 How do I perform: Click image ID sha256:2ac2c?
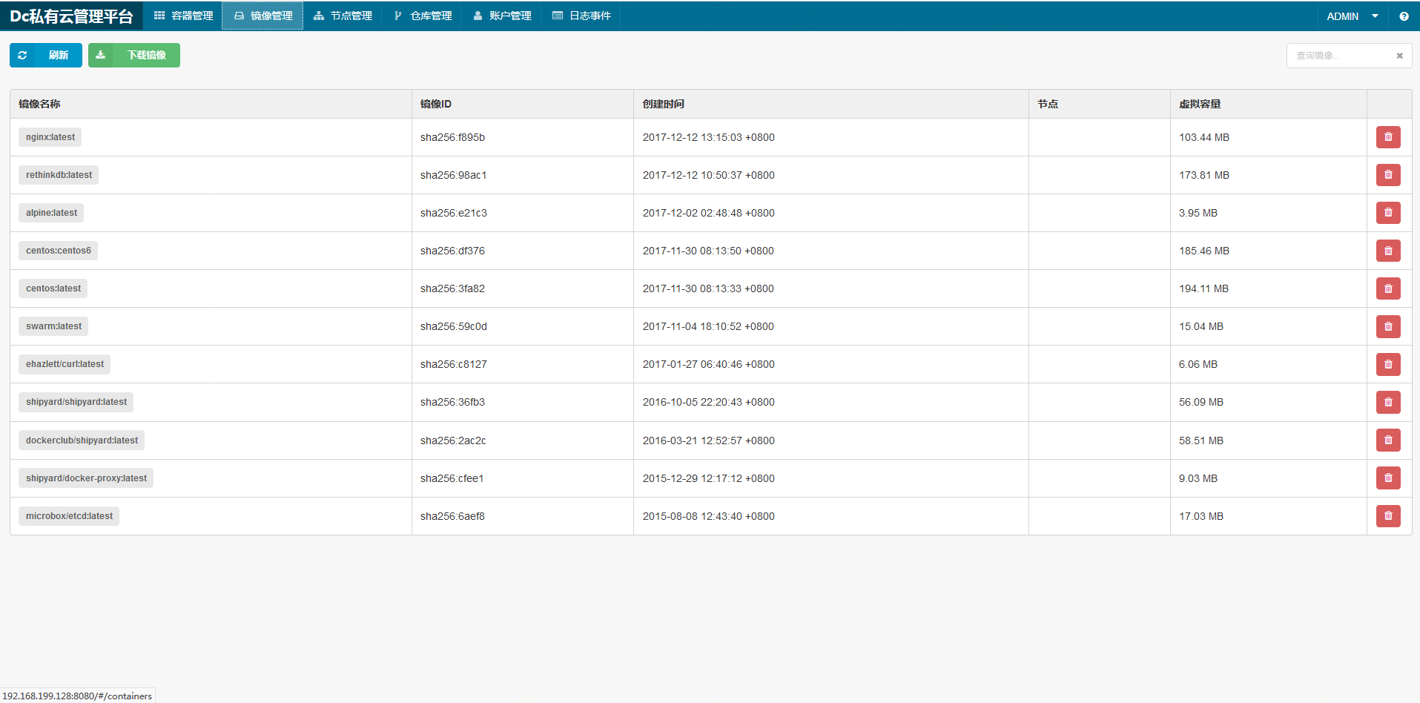453,440
